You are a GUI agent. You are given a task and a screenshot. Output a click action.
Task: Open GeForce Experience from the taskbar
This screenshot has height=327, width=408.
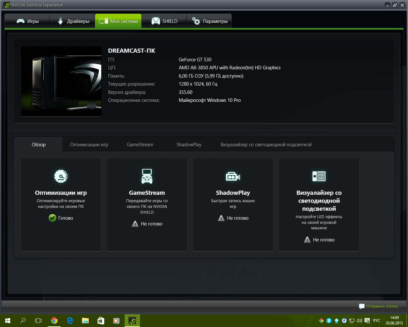point(132,321)
